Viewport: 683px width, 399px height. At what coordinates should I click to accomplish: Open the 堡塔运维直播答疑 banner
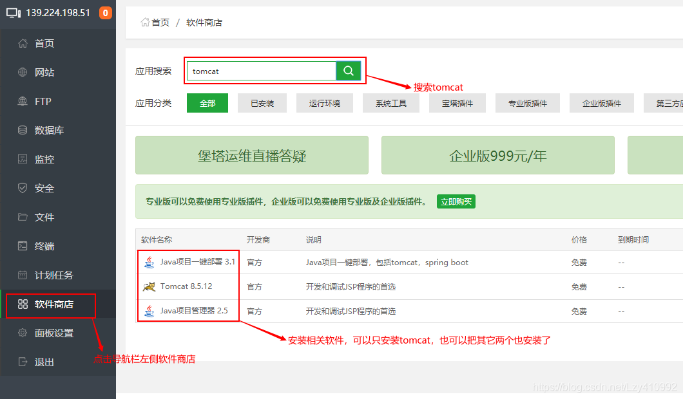pos(252,155)
